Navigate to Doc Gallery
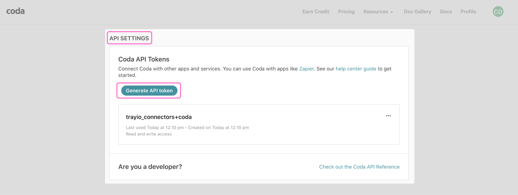Viewport: 518px width, 195px height. pyautogui.click(x=417, y=12)
